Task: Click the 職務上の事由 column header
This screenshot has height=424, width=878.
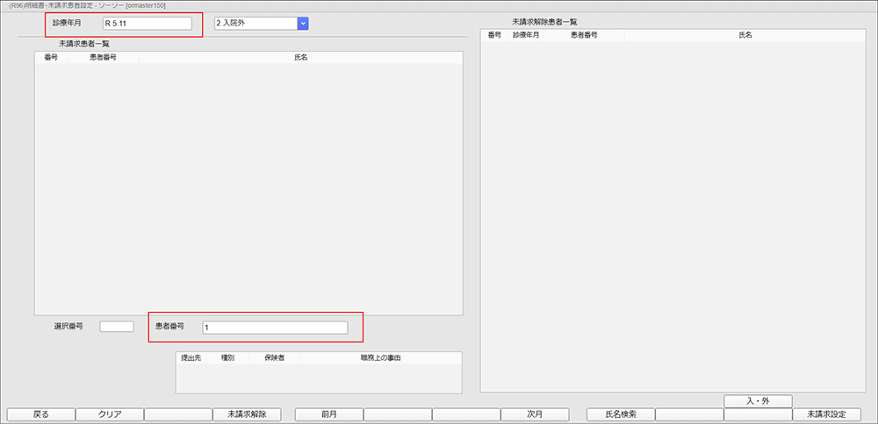Action: click(x=381, y=358)
